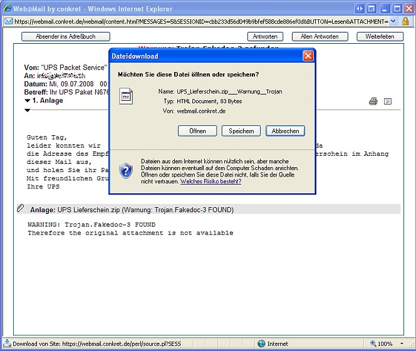The height and width of the screenshot is (351, 416).
Task: Collapse the '1. Anlage' expander
Action: coord(28,101)
